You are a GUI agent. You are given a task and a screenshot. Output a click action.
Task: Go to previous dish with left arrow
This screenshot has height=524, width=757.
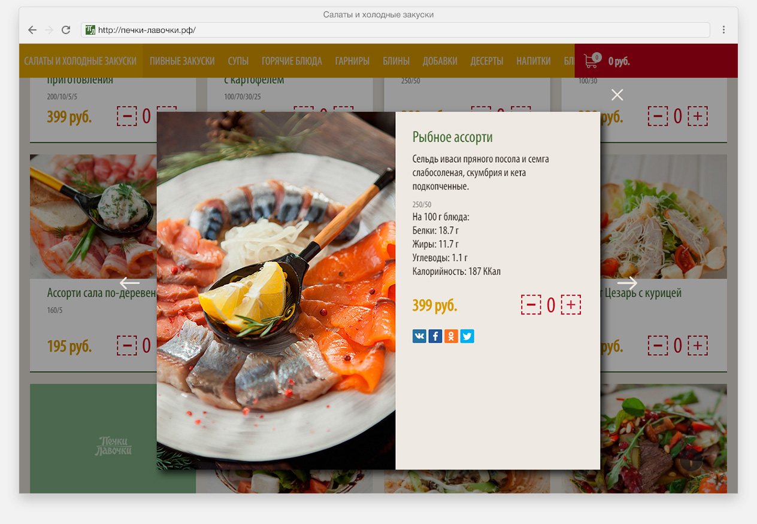point(130,283)
